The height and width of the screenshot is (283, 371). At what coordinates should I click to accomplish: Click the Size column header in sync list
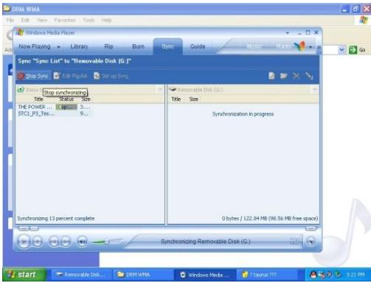(86, 99)
